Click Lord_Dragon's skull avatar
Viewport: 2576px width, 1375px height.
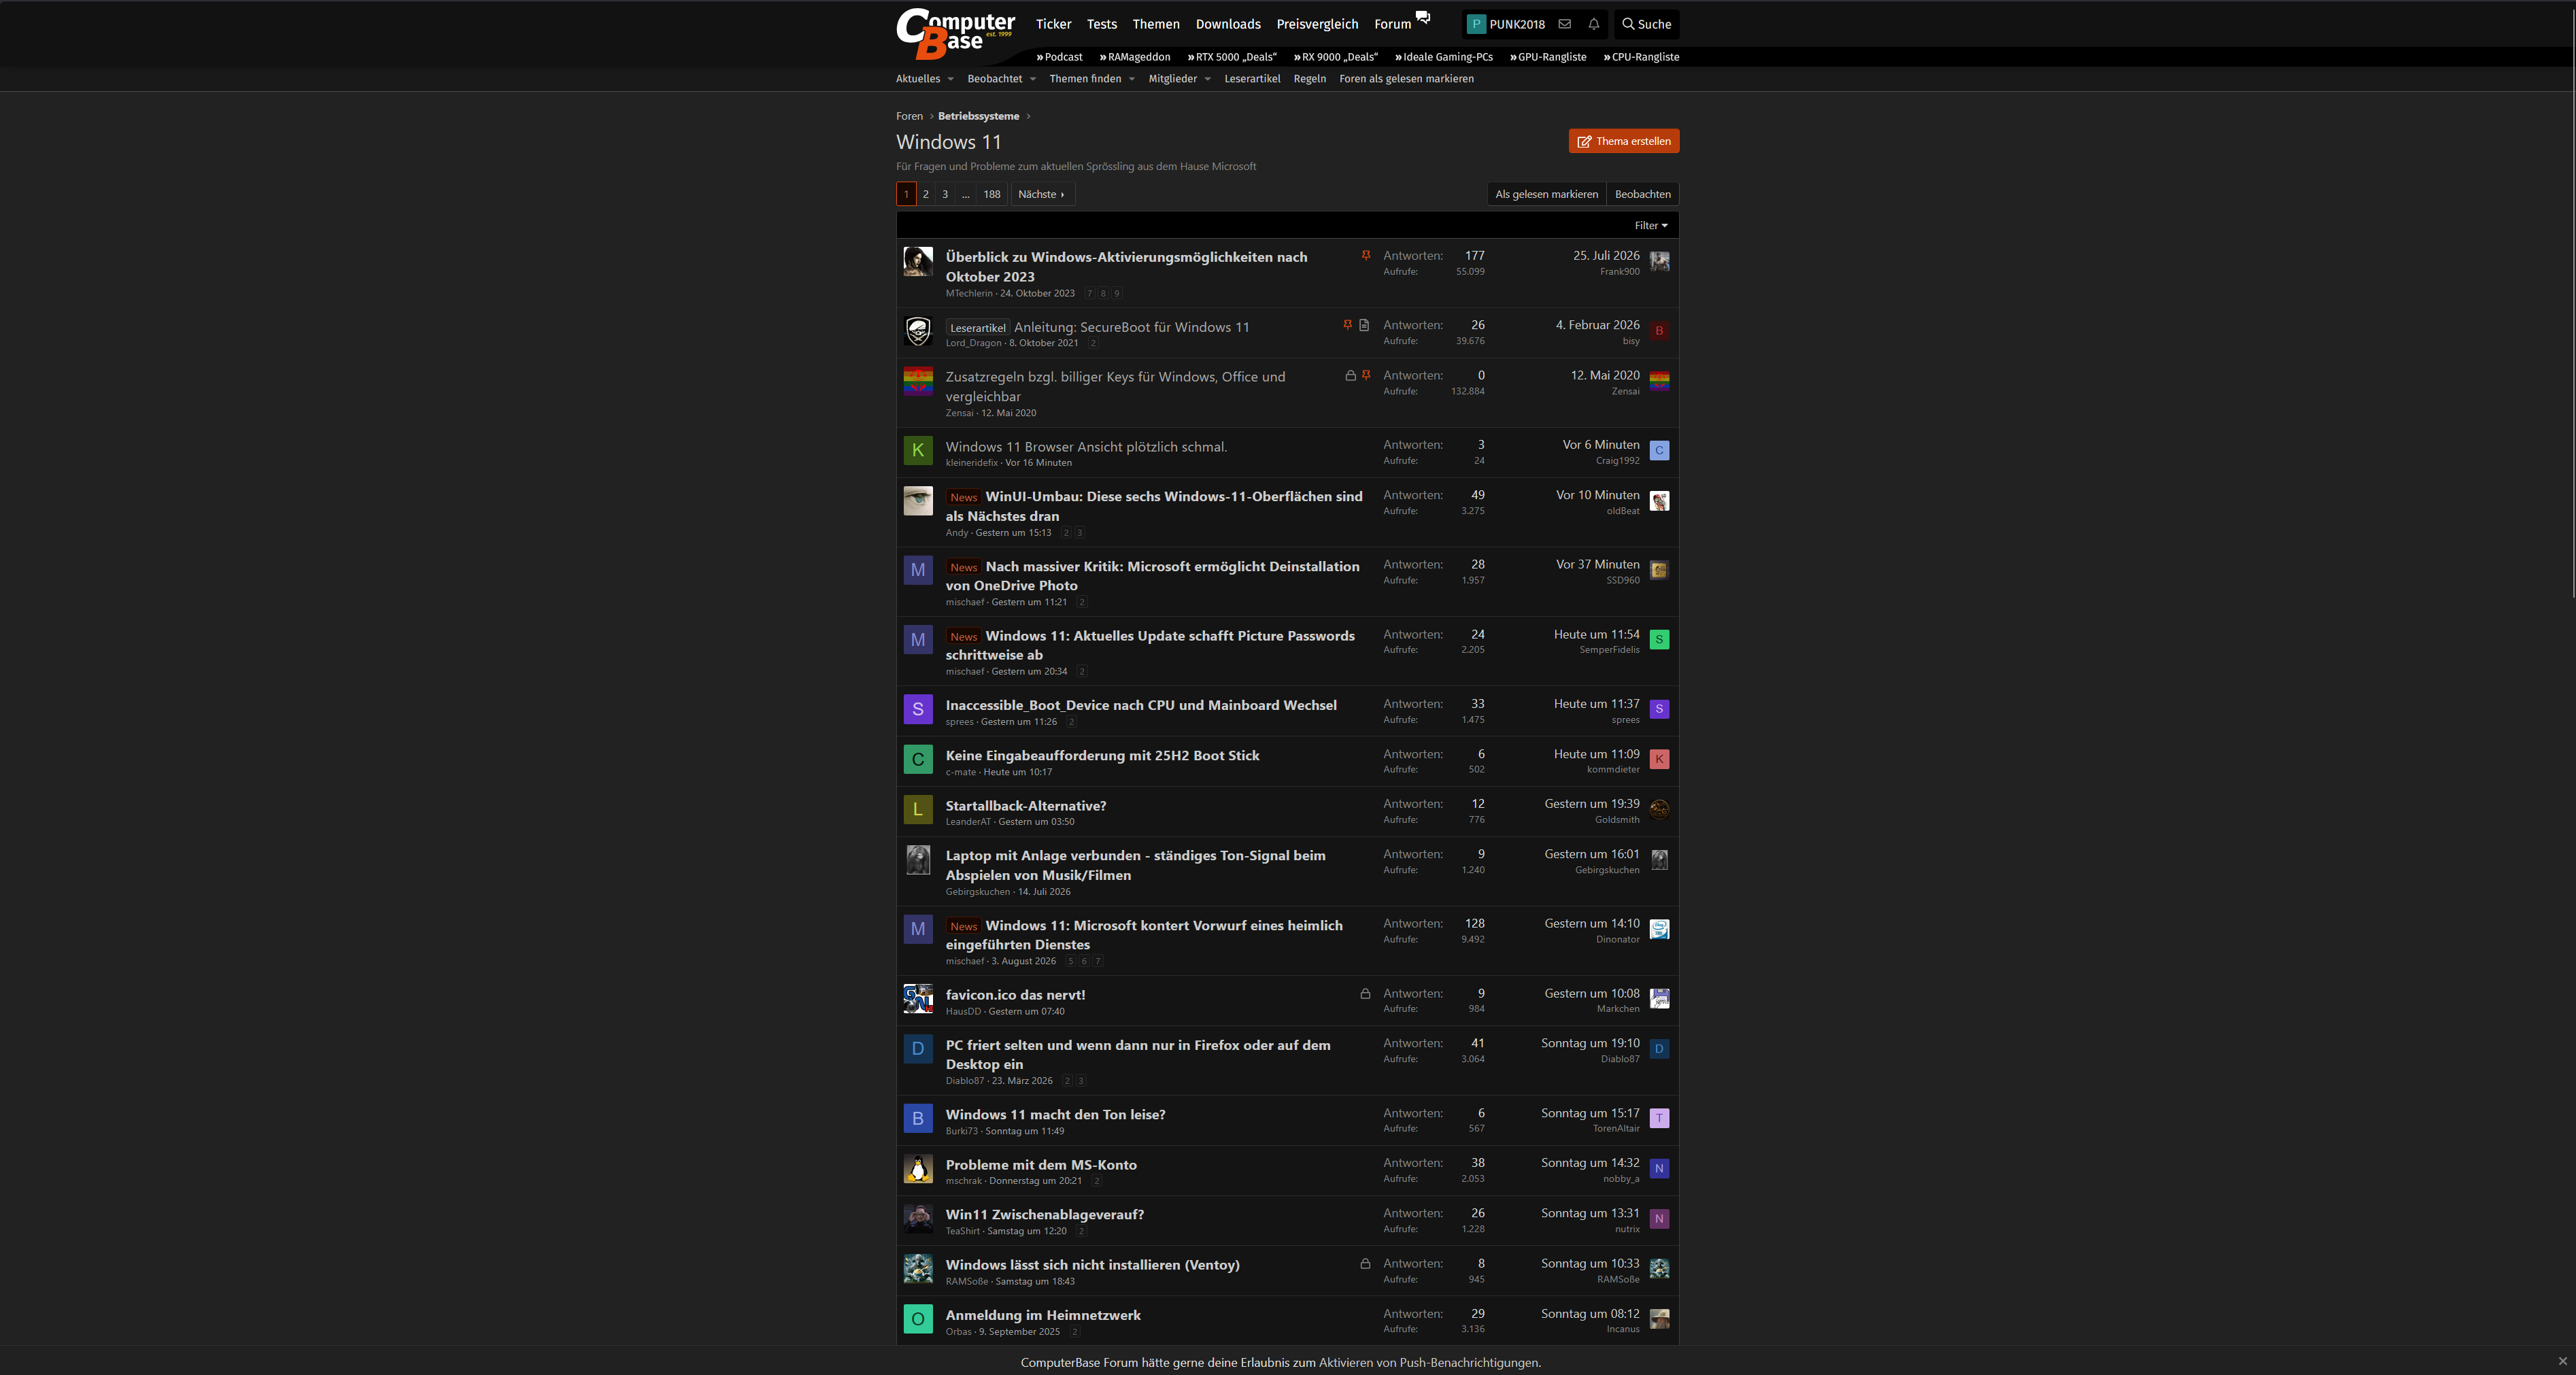tap(918, 331)
